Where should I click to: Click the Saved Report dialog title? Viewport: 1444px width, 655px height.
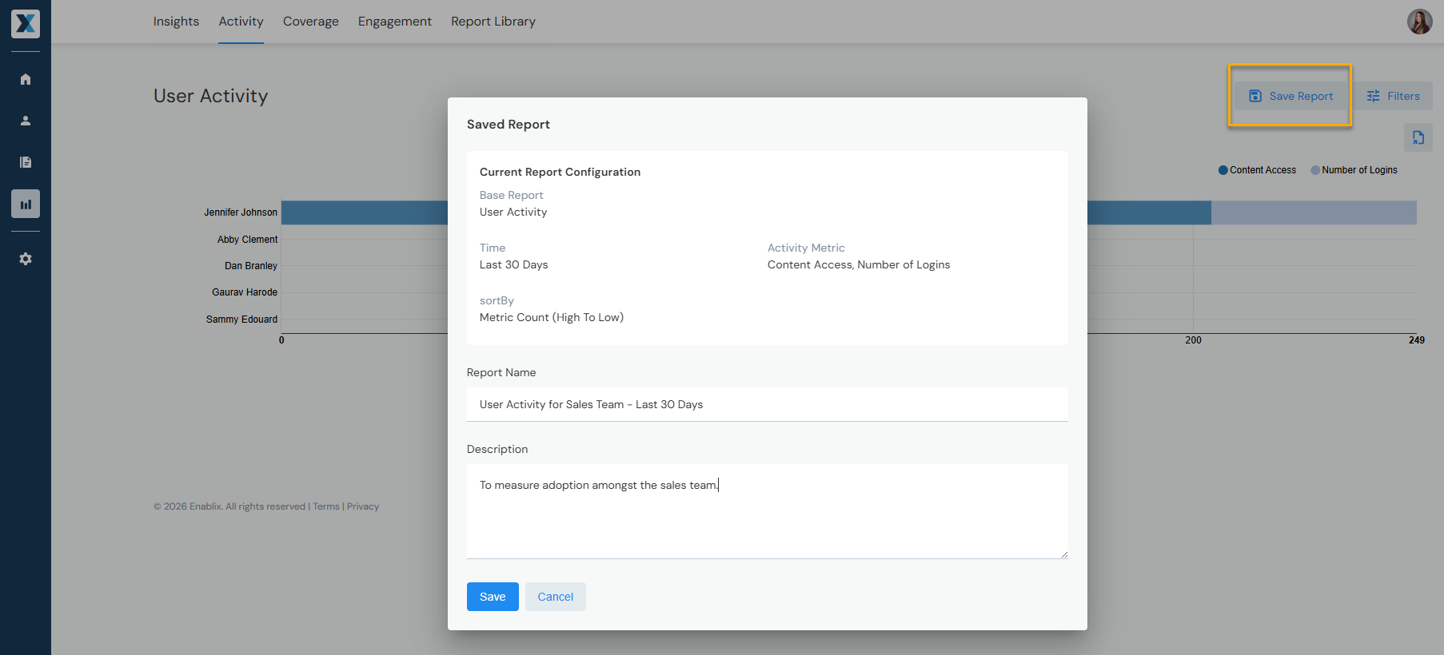[x=509, y=125]
